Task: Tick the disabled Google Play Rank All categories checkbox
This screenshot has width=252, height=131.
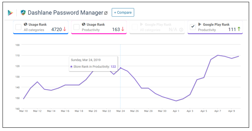Action: click(135, 27)
